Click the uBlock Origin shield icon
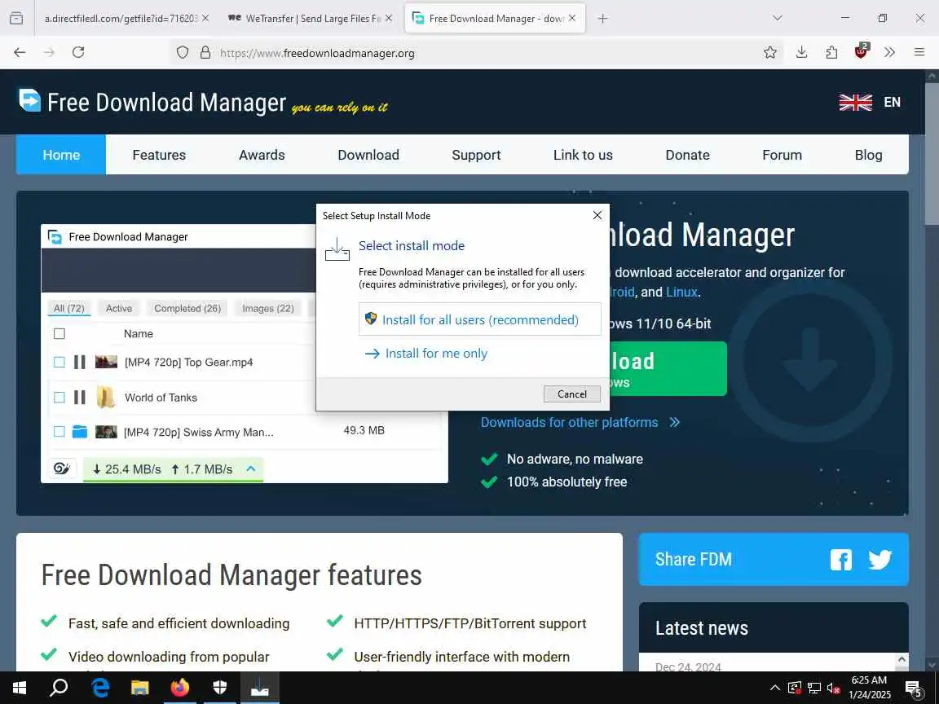Image resolution: width=939 pixels, height=704 pixels. point(861,51)
